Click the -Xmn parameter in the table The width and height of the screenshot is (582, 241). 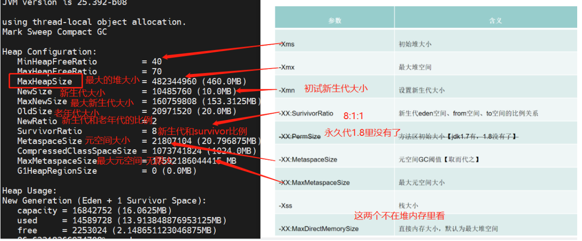pos(287,90)
